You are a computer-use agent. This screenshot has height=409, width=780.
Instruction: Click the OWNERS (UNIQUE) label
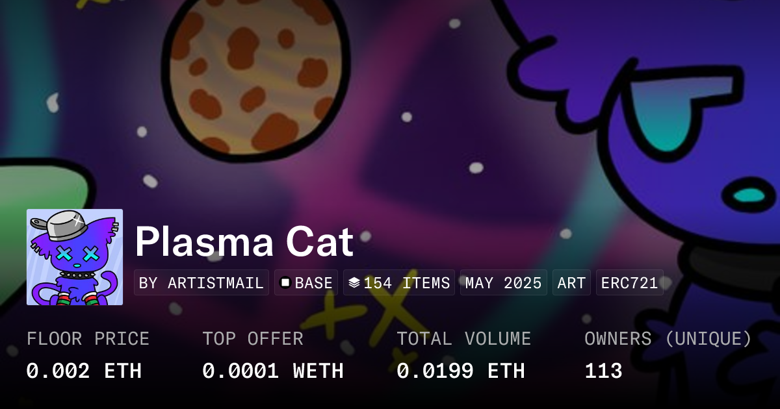(668, 339)
